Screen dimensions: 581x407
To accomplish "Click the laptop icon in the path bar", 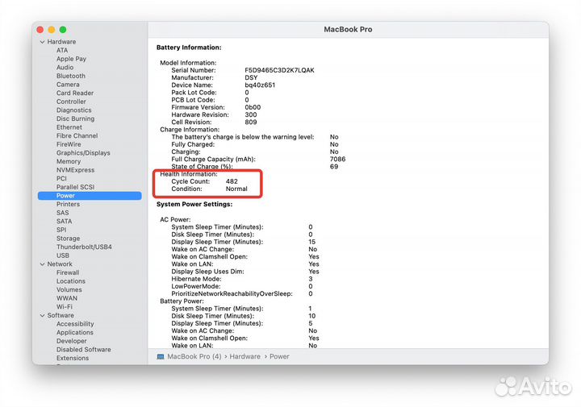I will point(161,356).
